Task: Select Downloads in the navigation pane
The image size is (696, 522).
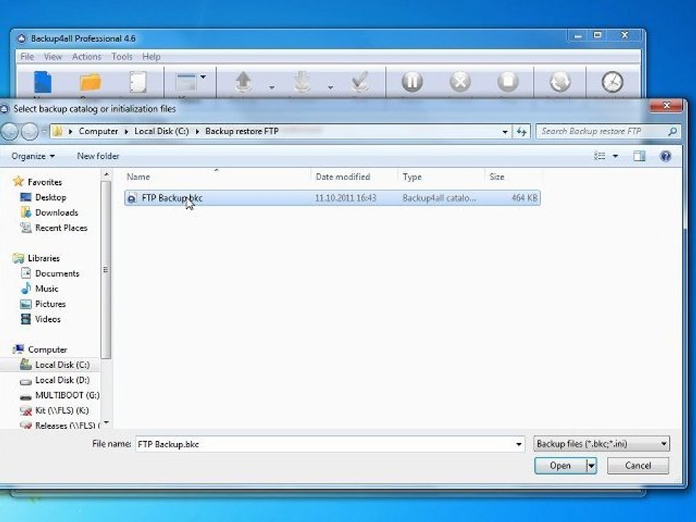Action: (57, 212)
